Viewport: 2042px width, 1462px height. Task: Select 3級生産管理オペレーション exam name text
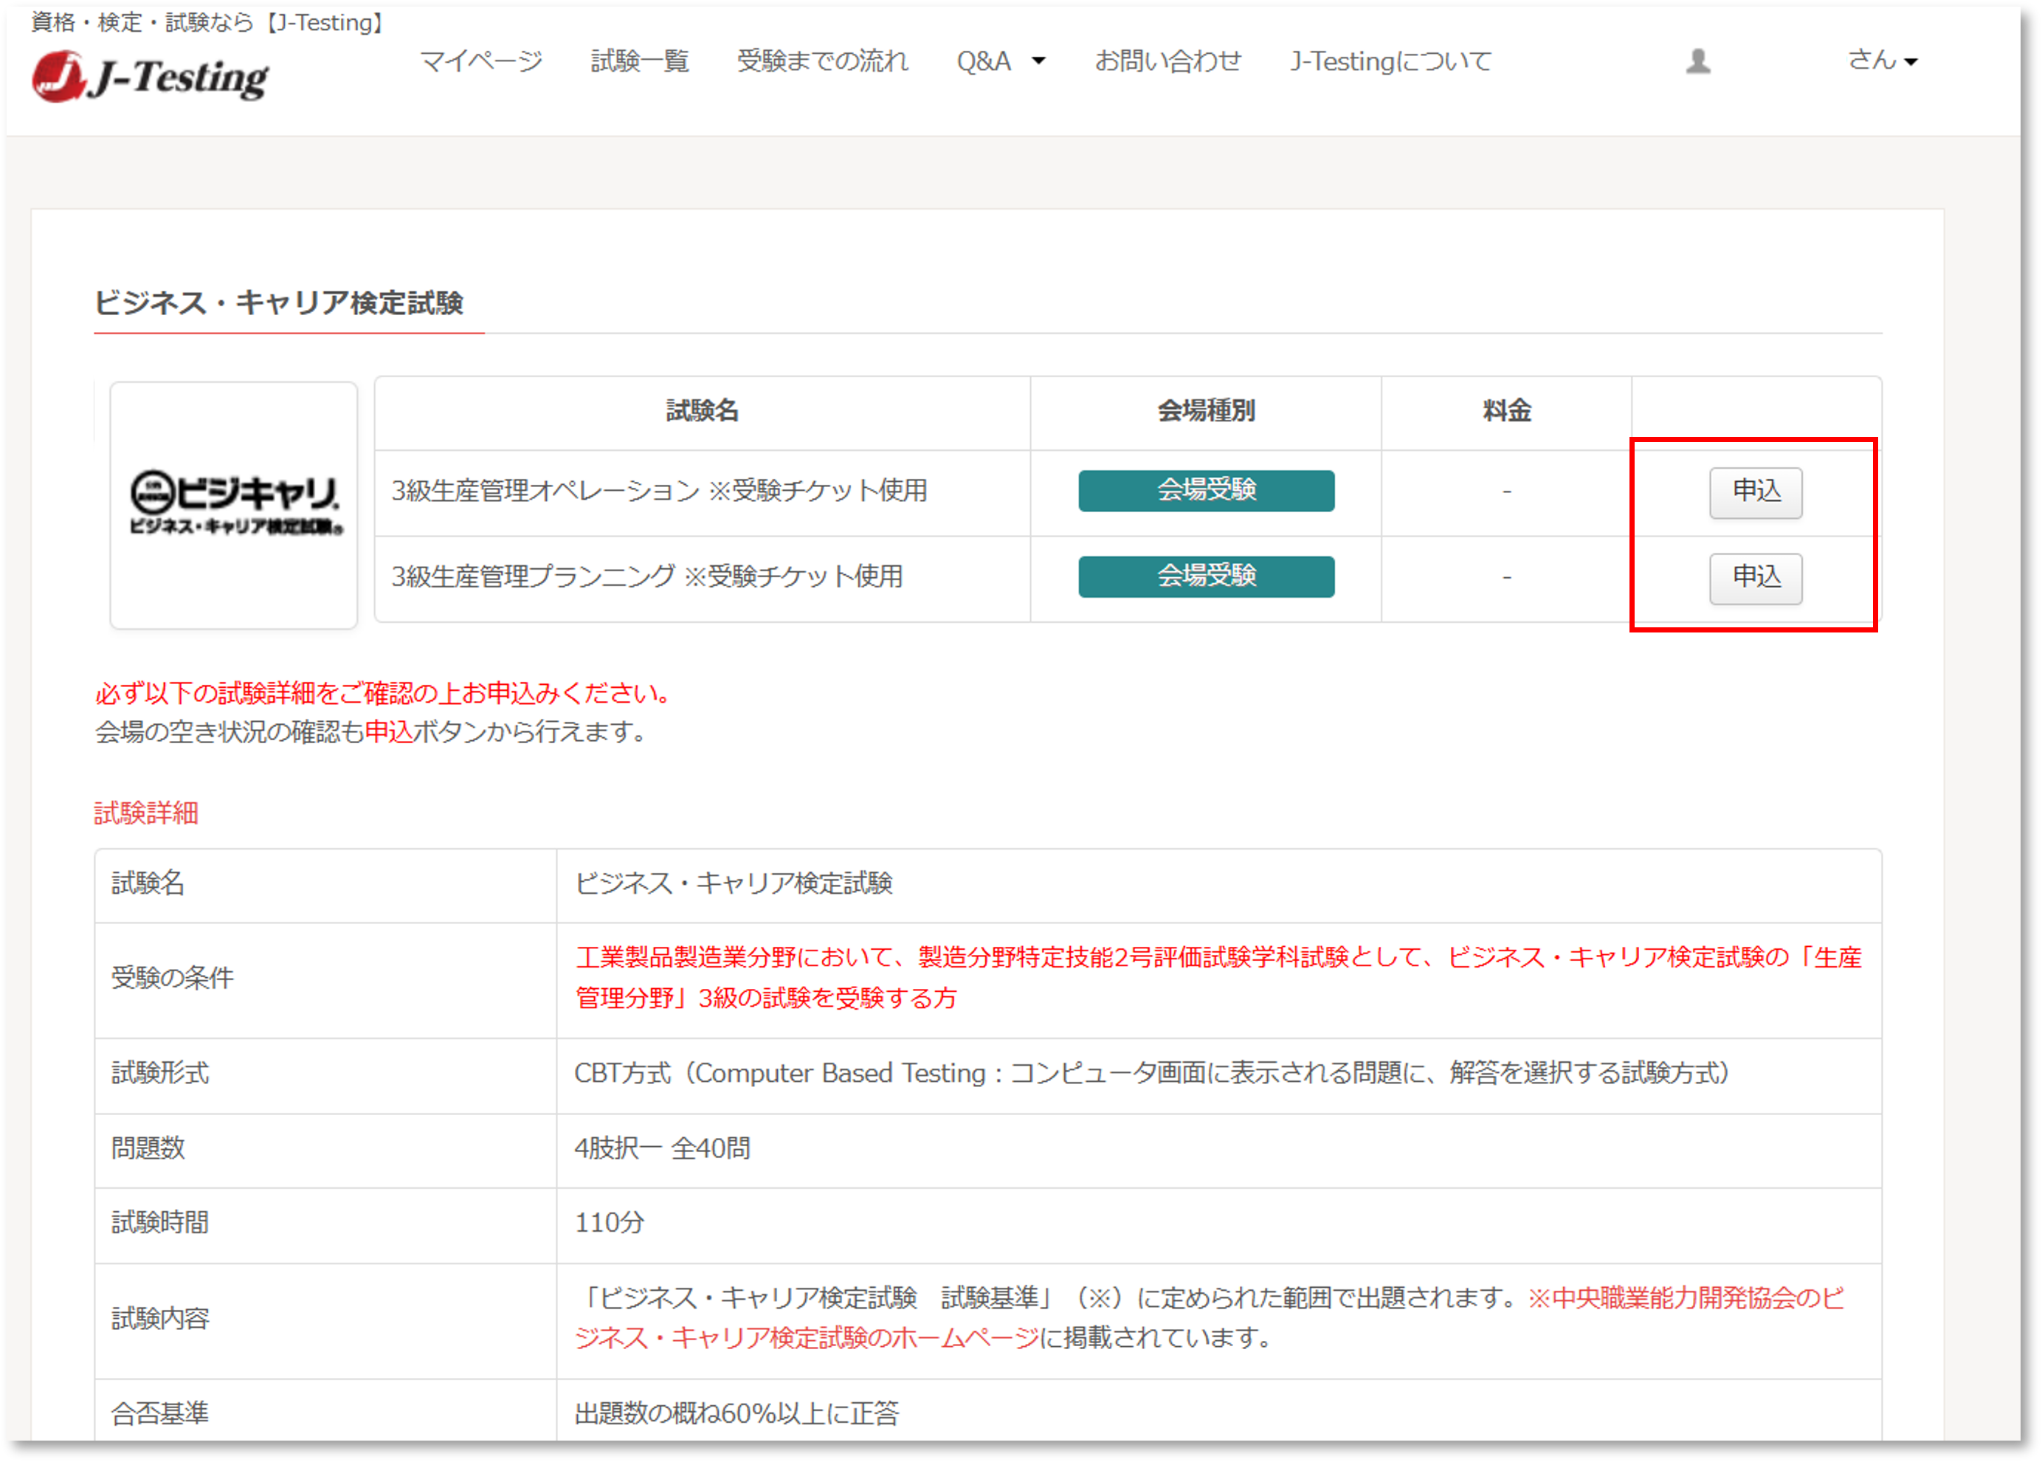[x=658, y=491]
